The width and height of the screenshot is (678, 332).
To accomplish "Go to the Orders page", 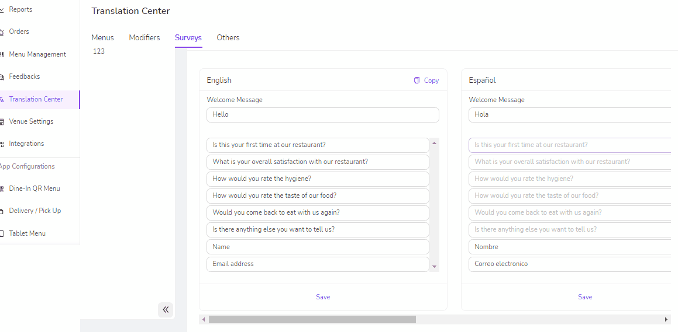I will pyautogui.click(x=19, y=32).
